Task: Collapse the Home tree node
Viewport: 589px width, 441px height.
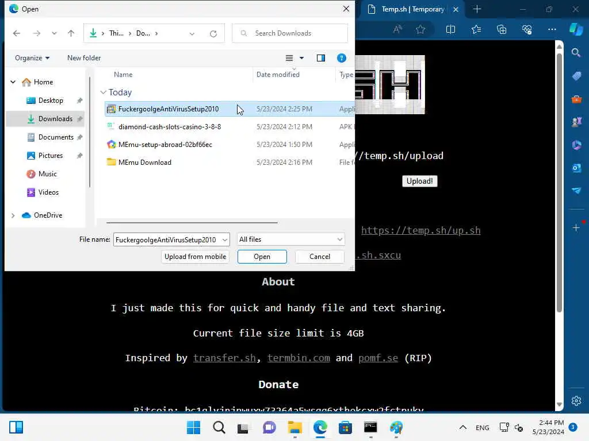Action: tap(13, 82)
